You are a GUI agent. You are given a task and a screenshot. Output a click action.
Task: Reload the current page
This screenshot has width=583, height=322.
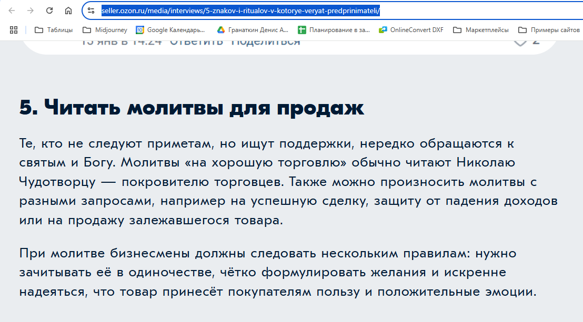[49, 11]
